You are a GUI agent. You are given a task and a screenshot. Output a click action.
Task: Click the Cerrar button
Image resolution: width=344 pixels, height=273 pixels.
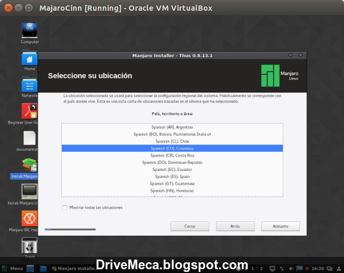(190, 226)
